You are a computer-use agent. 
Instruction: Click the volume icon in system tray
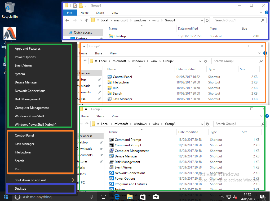pyautogui.click(x=235, y=197)
